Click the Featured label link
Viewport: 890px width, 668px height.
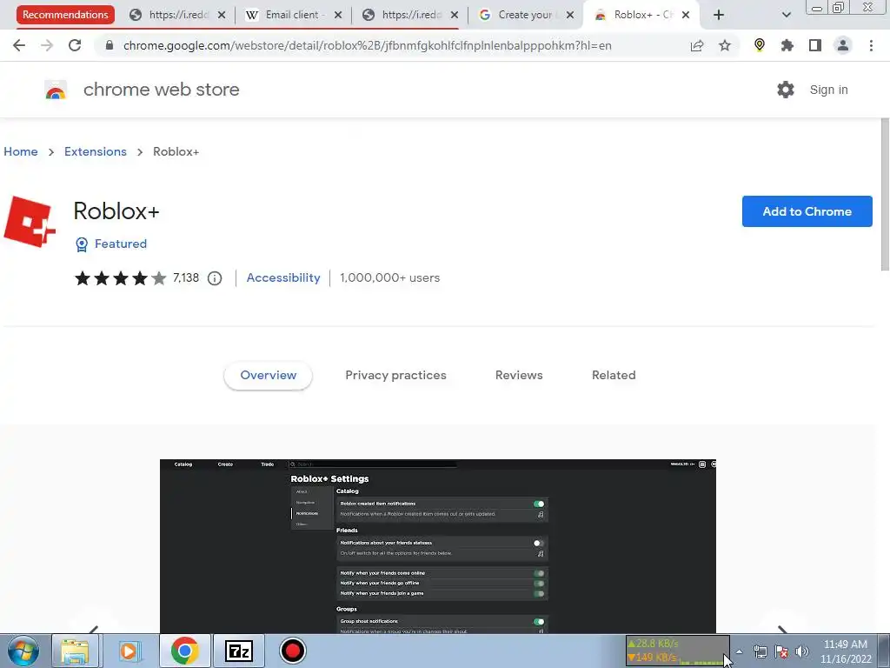tap(120, 244)
